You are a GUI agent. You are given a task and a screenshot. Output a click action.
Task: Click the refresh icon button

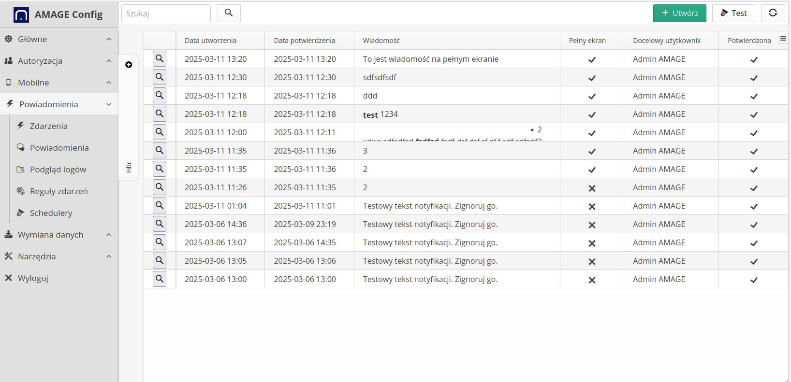pos(773,13)
